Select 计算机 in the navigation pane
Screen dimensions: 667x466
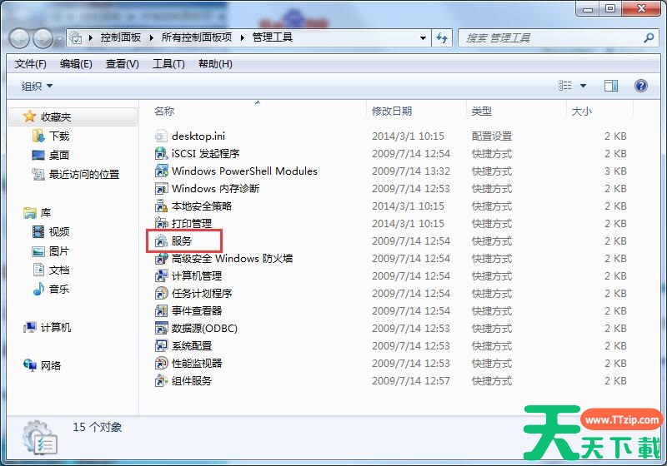[x=56, y=328]
